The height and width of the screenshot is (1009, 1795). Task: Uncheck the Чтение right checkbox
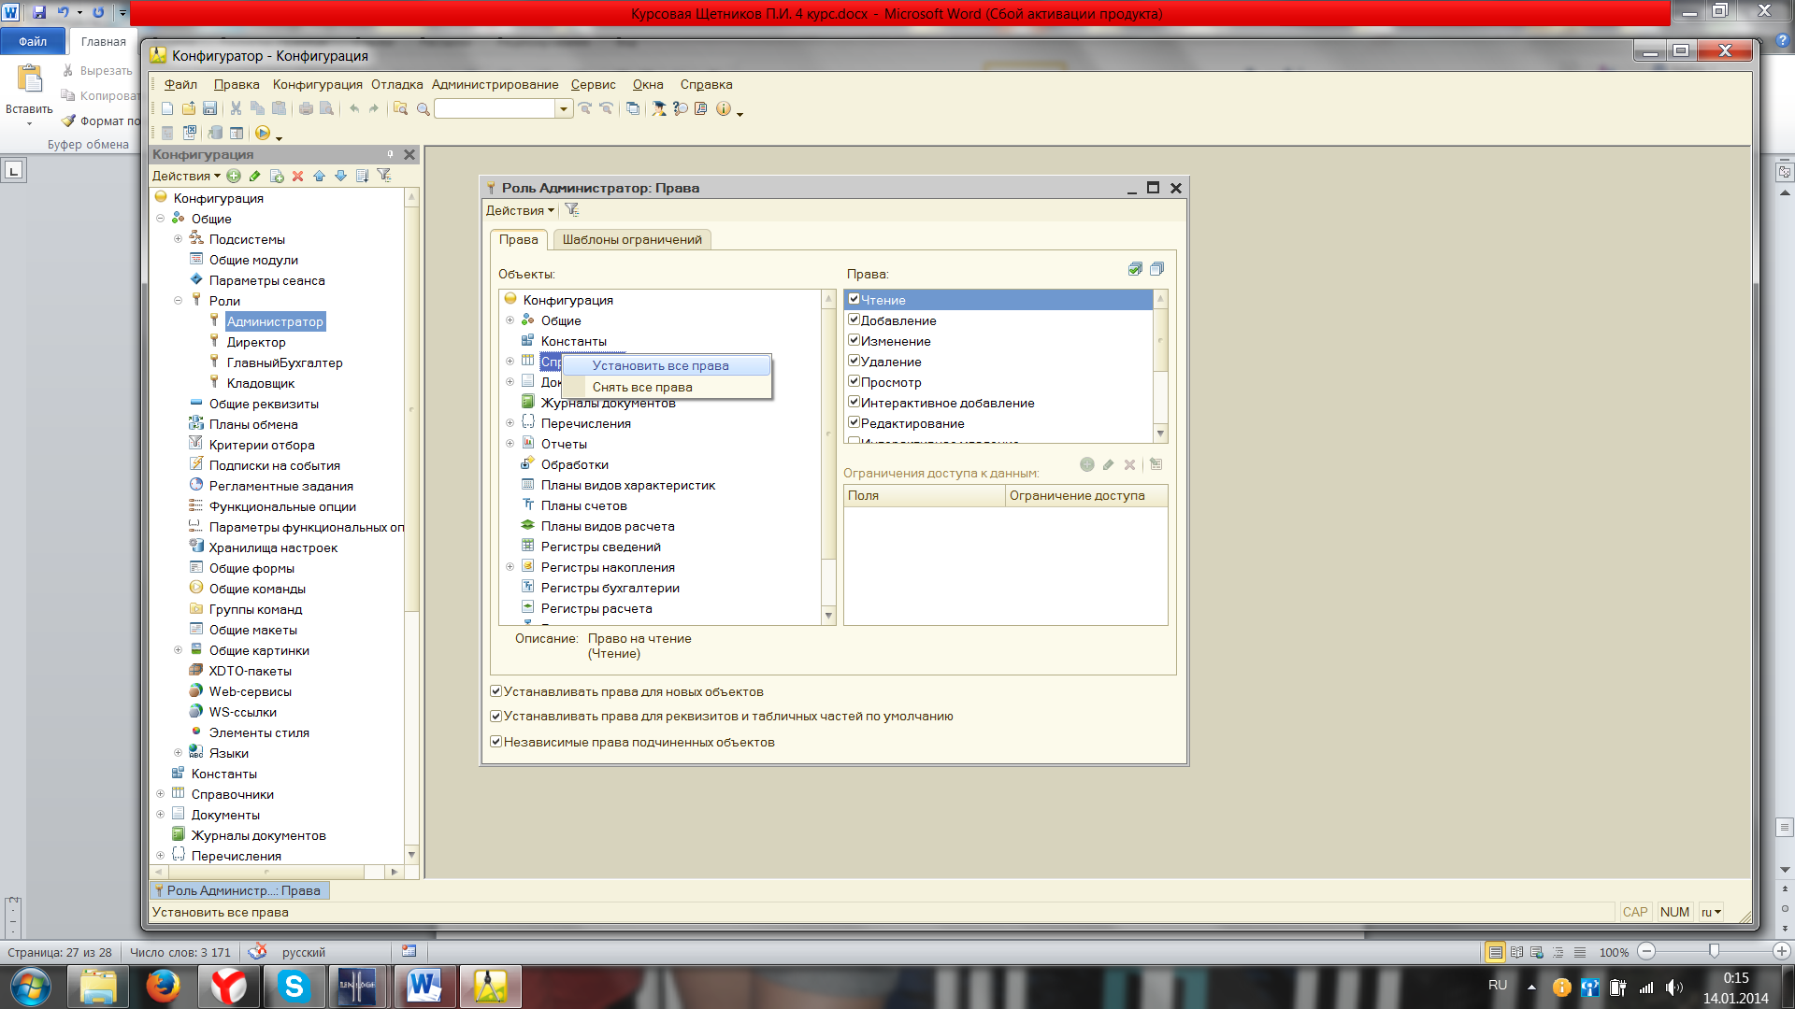pyautogui.click(x=854, y=300)
